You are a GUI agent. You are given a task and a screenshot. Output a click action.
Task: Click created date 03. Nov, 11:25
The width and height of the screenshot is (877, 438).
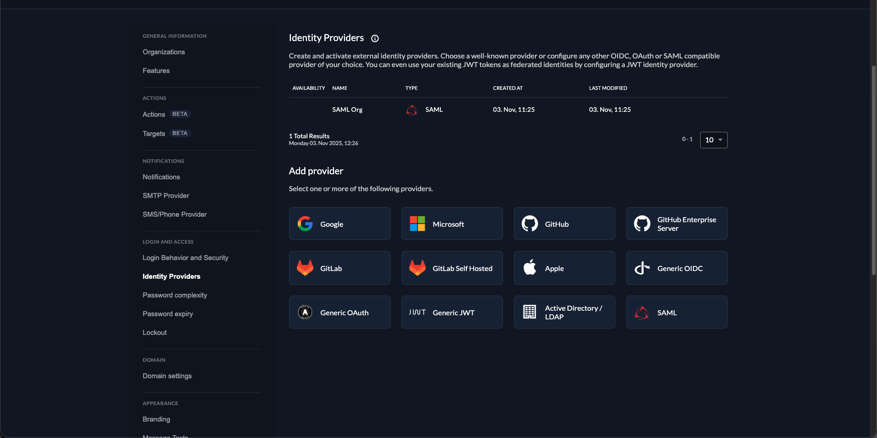[514, 109]
